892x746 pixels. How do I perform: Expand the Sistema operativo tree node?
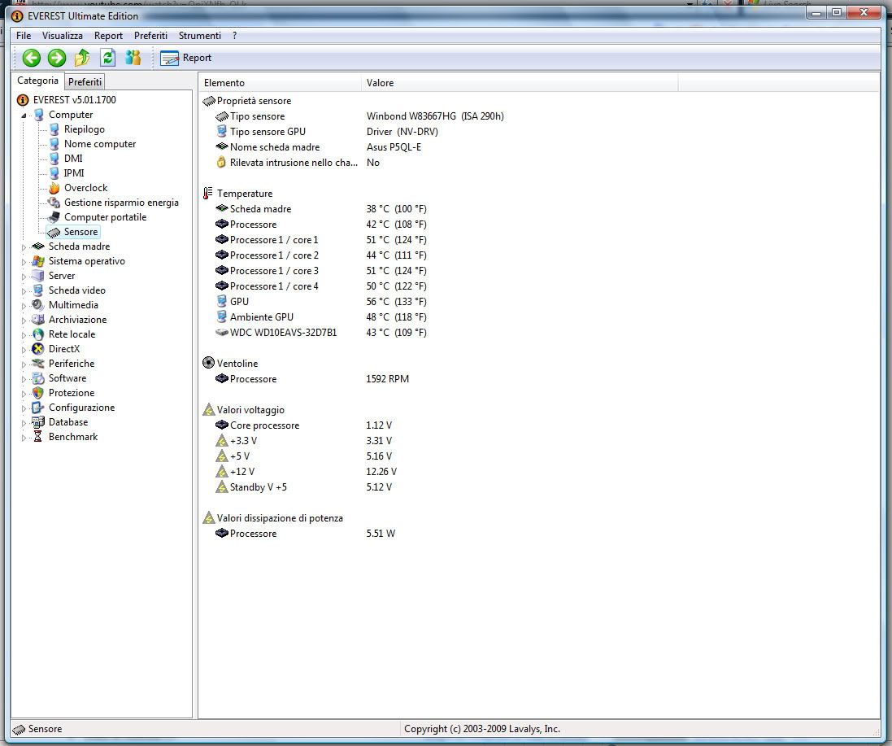click(24, 262)
